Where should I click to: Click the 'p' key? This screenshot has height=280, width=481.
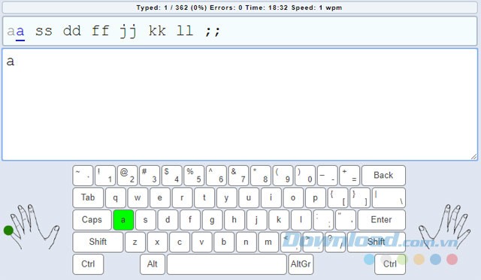click(x=316, y=197)
